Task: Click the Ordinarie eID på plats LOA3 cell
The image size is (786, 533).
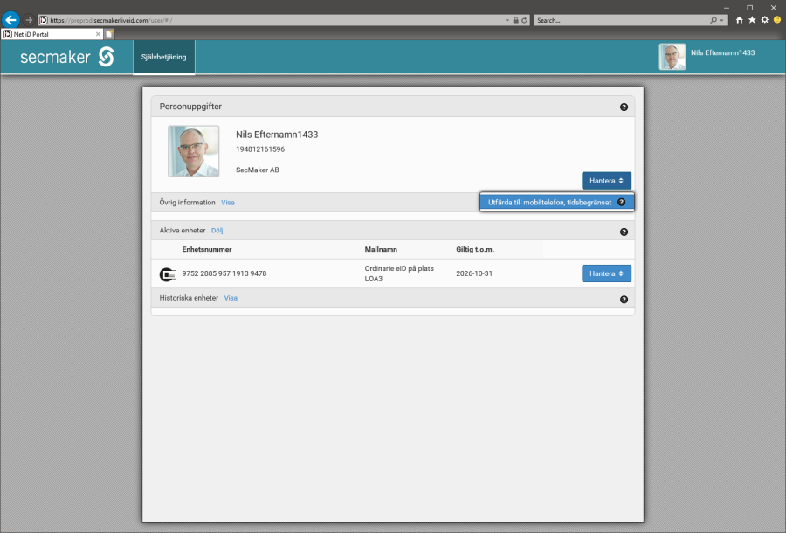Action: (399, 273)
